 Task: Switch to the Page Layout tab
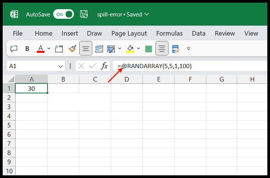(x=129, y=34)
